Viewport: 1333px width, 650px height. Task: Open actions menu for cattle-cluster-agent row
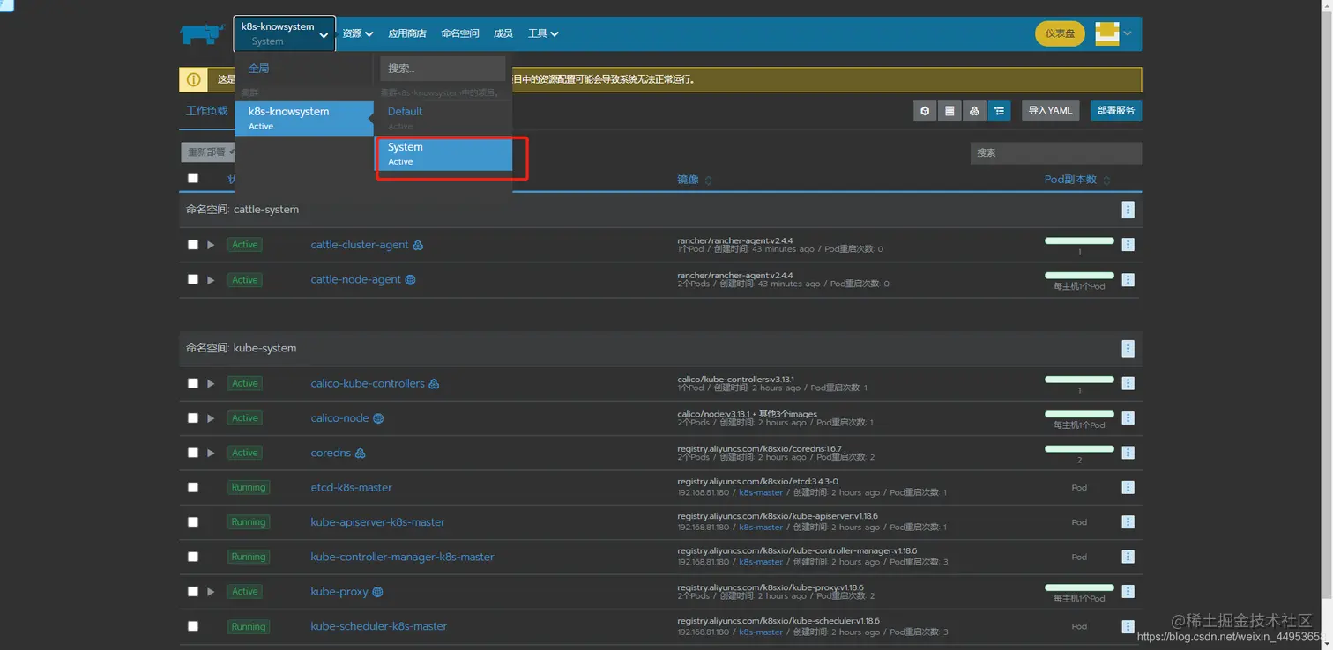pyautogui.click(x=1128, y=245)
